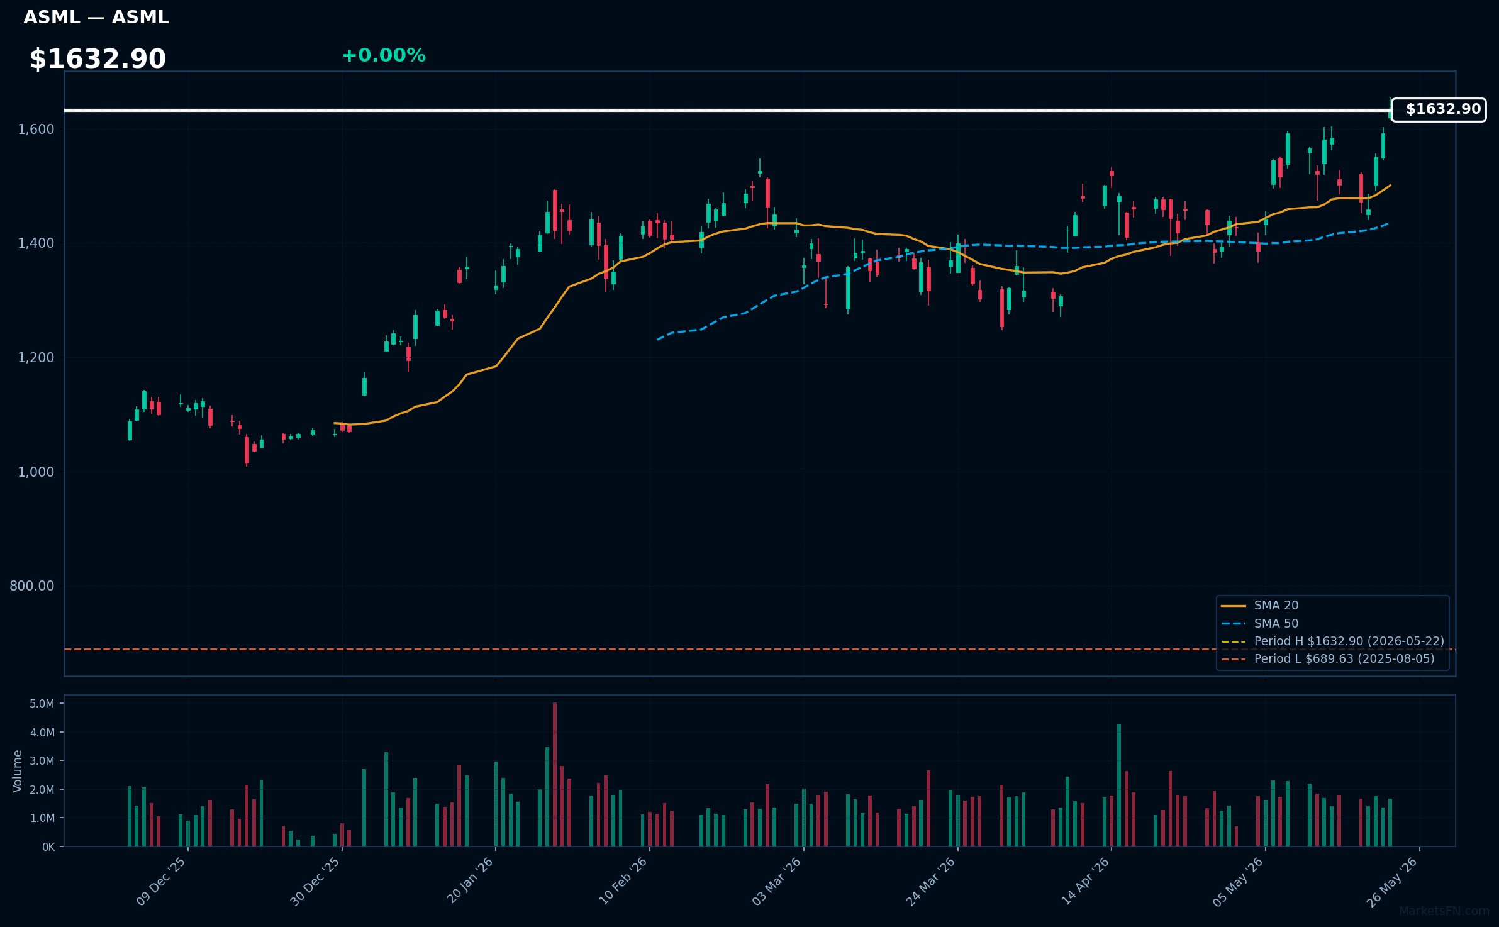Click the 26 May '26 date label

click(x=1392, y=881)
